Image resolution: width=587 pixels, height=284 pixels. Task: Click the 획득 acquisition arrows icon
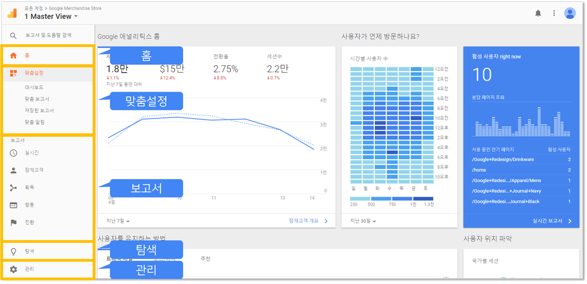click(x=14, y=188)
